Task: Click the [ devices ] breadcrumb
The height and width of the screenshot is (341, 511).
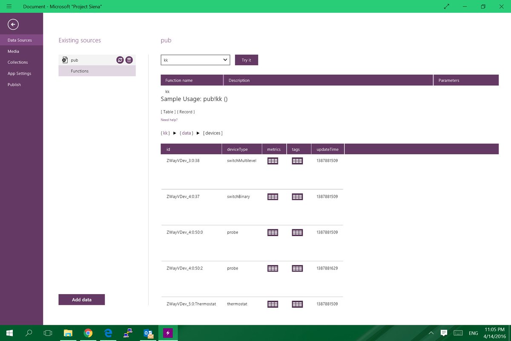Action: [213, 133]
